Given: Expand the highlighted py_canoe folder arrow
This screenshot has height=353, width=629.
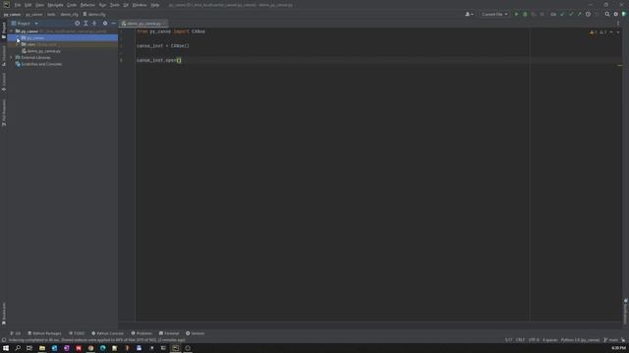Looking at the screenshot, I should [18, 38].
